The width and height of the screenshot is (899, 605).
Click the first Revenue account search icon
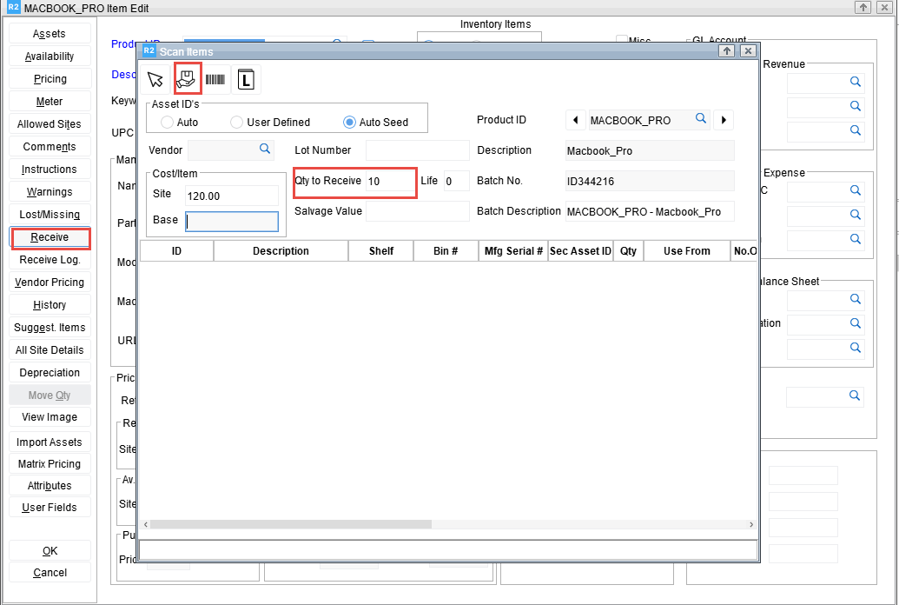point(855,82)
